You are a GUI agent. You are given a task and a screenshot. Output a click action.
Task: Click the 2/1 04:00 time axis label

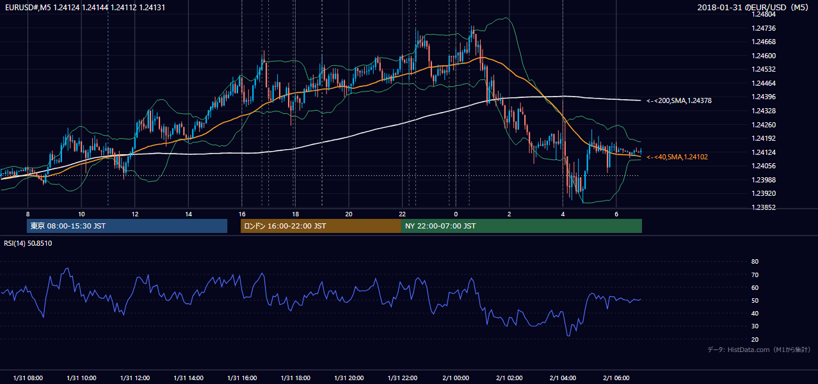pos(563,378)
